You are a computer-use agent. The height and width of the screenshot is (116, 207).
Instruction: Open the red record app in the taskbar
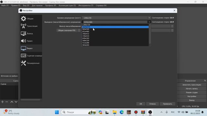pyautogui.click(x=136, y=112)
